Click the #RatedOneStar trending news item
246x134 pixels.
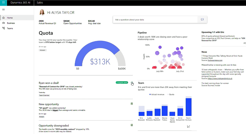219,65
